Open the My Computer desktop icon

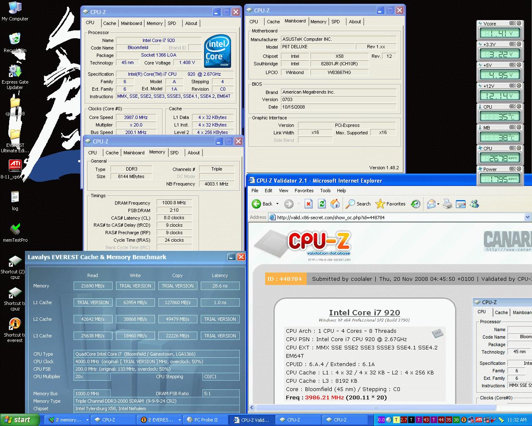click(x=15, y=12)
